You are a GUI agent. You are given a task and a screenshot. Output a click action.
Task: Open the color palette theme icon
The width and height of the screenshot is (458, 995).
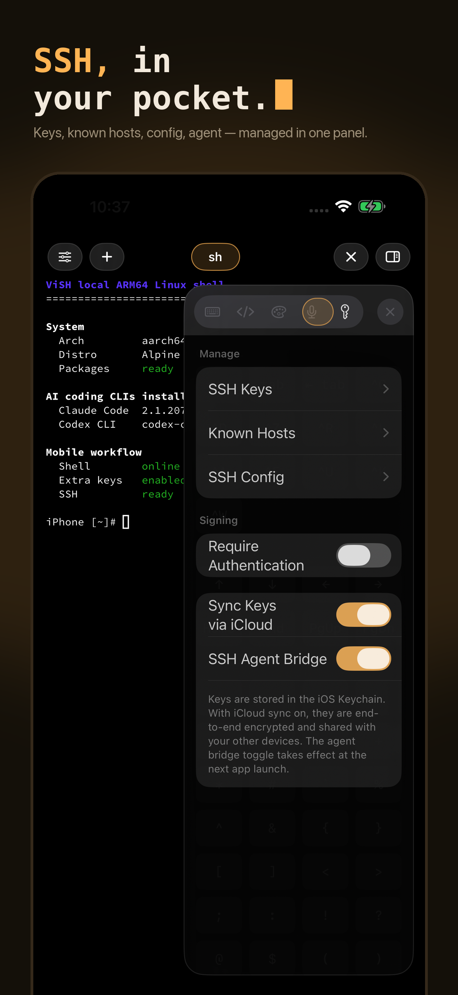tap(279, 312)
